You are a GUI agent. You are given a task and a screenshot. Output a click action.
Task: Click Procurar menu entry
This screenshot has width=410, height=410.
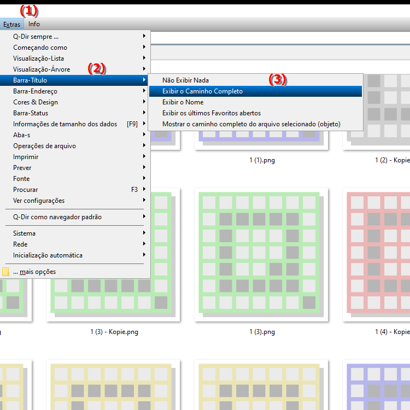point(26,190)
